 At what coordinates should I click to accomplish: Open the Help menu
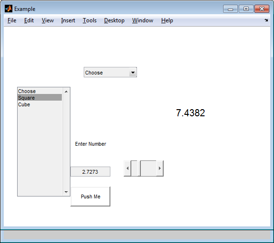[167, 20]
